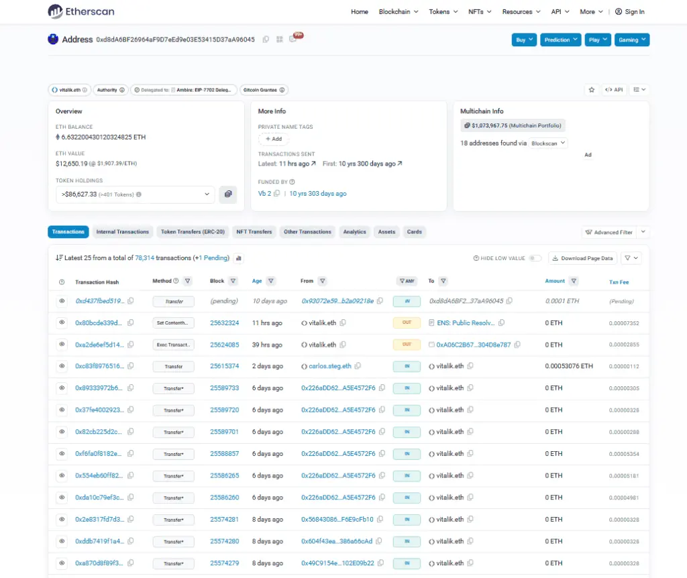Open the Block column filter
The height and width of the screenshot is (578, 687).
click(x=233, y=281)
